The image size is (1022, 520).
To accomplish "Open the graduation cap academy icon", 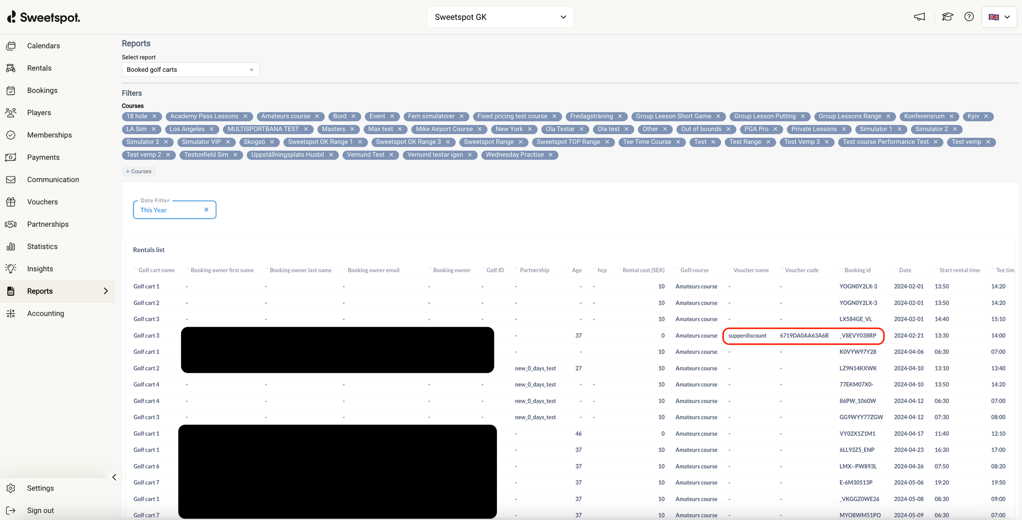I will pos(947,17).
